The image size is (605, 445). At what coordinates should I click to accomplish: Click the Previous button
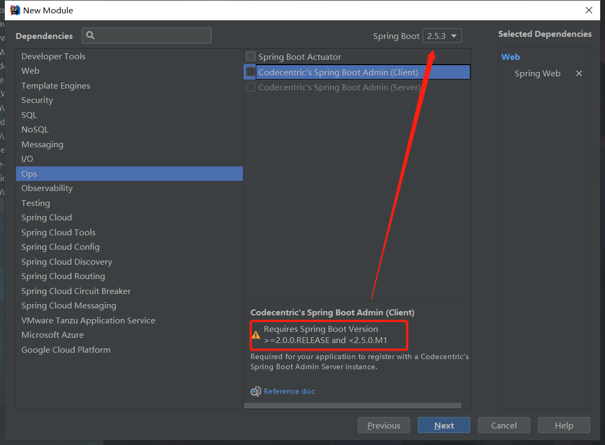383,425
